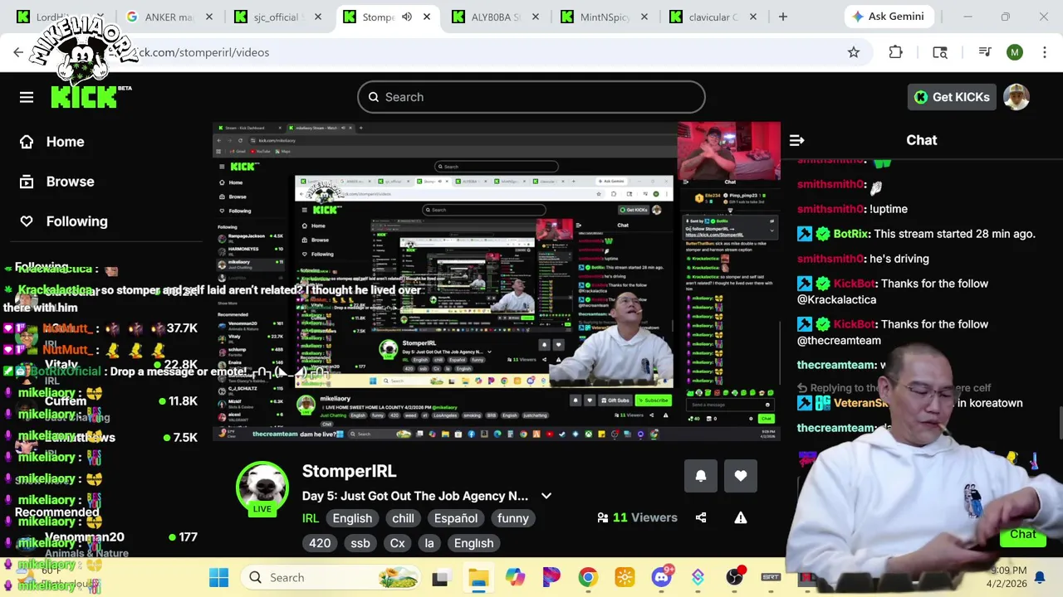1063x597 pixels.
Task: Open Following in Kick sidebar
Action: (x=65, y=221)
